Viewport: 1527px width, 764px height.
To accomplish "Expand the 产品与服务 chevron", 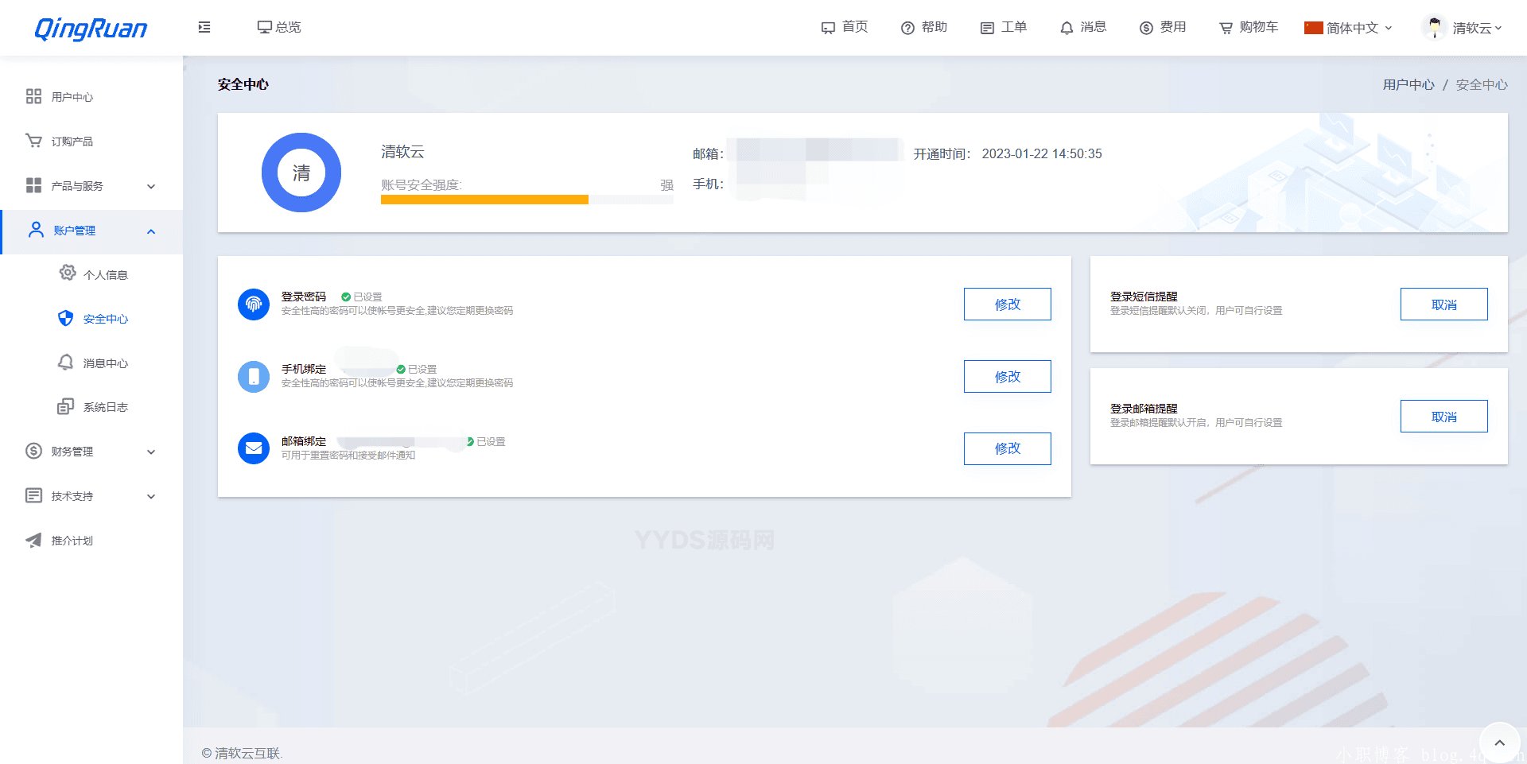I will [151, 186].
